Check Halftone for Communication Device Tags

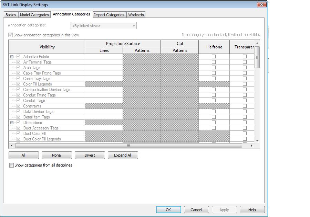[x=214, y=90]
